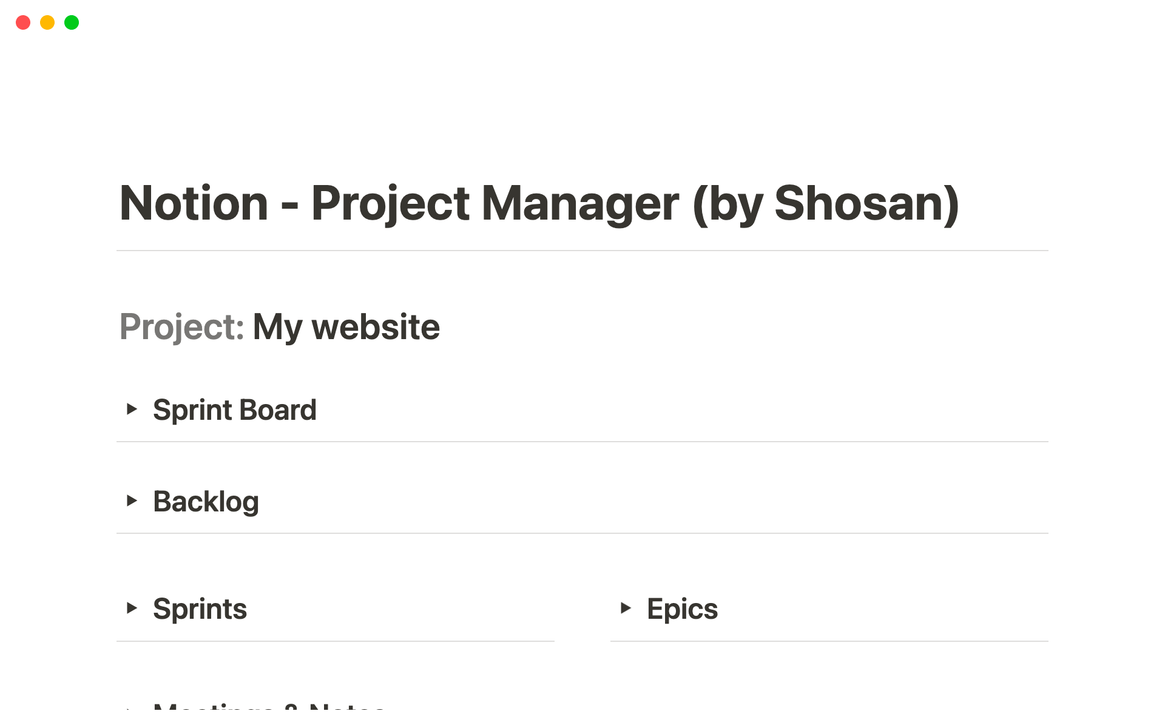This screenshot has height=728, width=1165.
Task: Click the green maximize traffic light
Action: 71,22
